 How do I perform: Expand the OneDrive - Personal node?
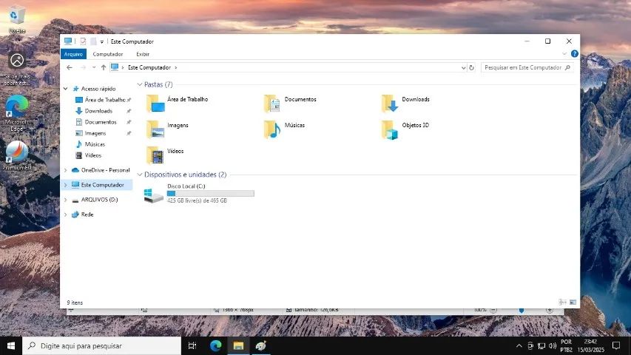(66, 170)
